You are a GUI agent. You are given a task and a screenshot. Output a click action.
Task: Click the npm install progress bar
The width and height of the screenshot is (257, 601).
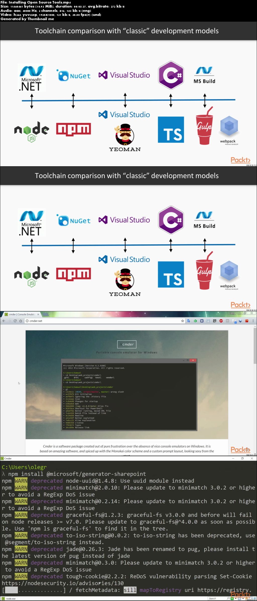coord(34,590)
